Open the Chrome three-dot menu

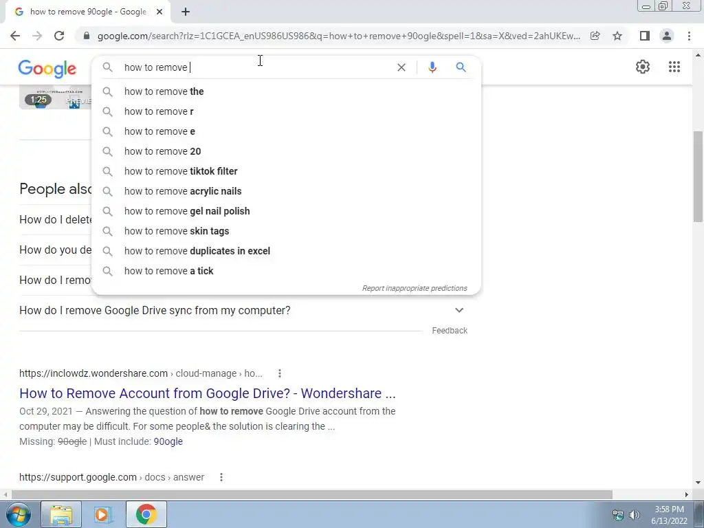pyautogui.click(x=689, y=36)
